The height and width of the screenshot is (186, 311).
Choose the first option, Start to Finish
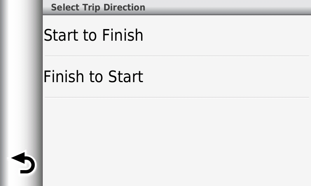[177, 36]
